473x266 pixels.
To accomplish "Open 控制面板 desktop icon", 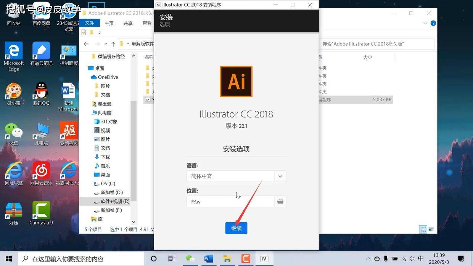I will pos(69,54).
